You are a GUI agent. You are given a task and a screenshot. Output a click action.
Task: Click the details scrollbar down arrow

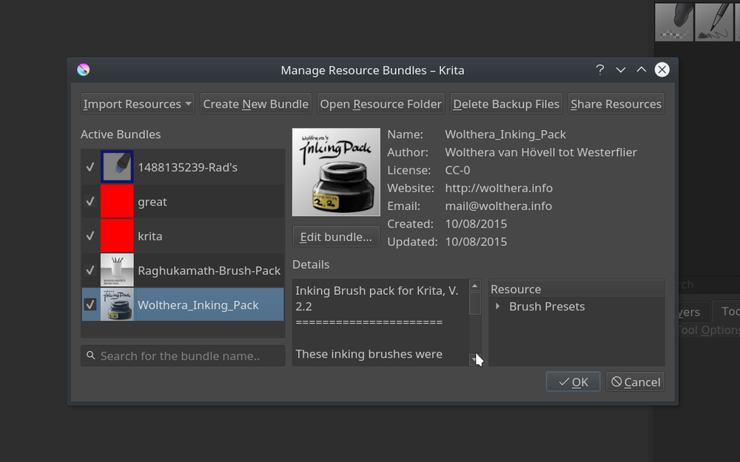point(474,359)
